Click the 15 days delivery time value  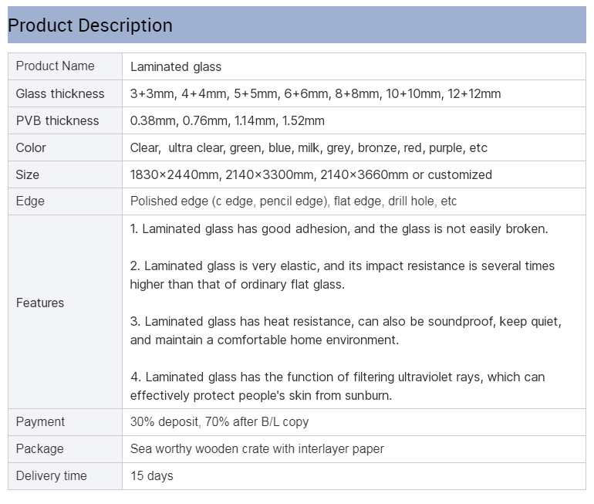[151, 475]
